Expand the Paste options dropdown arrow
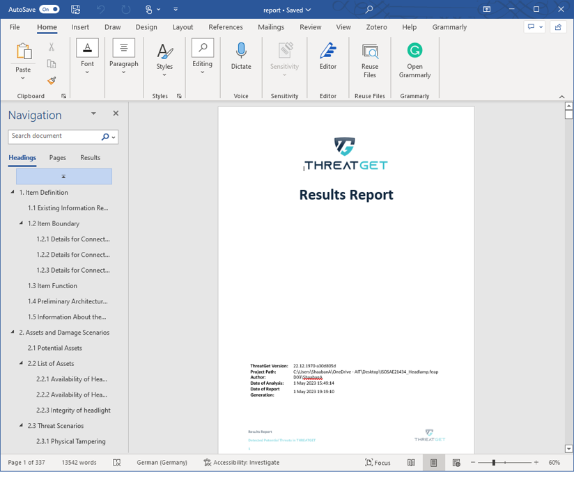 click(x=23, y=79)
